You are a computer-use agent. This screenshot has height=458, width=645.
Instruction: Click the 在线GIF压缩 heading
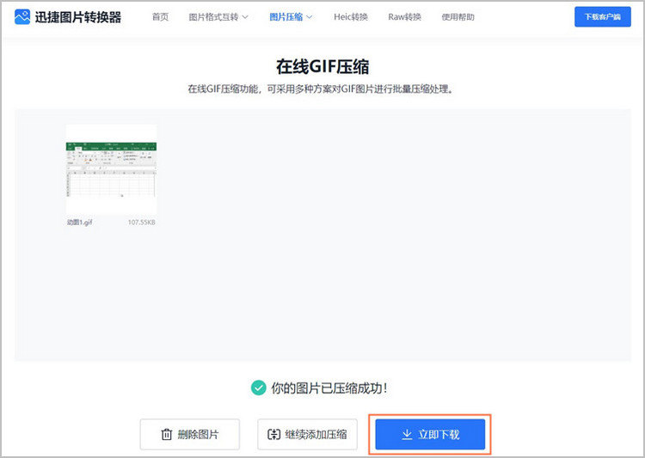click(322, 67)
